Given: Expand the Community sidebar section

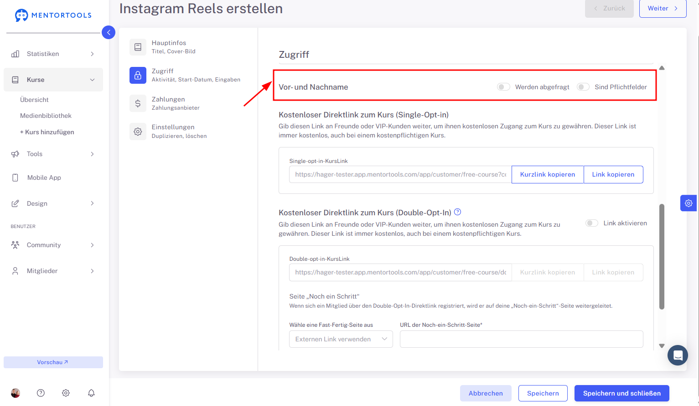Looking at the screenshot, I should [x=53, y=245].
